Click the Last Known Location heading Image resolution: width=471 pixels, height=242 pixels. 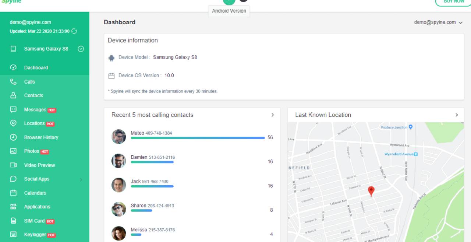(323, 115)
